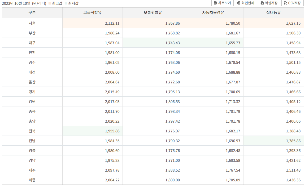Viewport: 305px width, 188px height.
Task: Click the file export icon on CSV저장 button
Action: 285,3
